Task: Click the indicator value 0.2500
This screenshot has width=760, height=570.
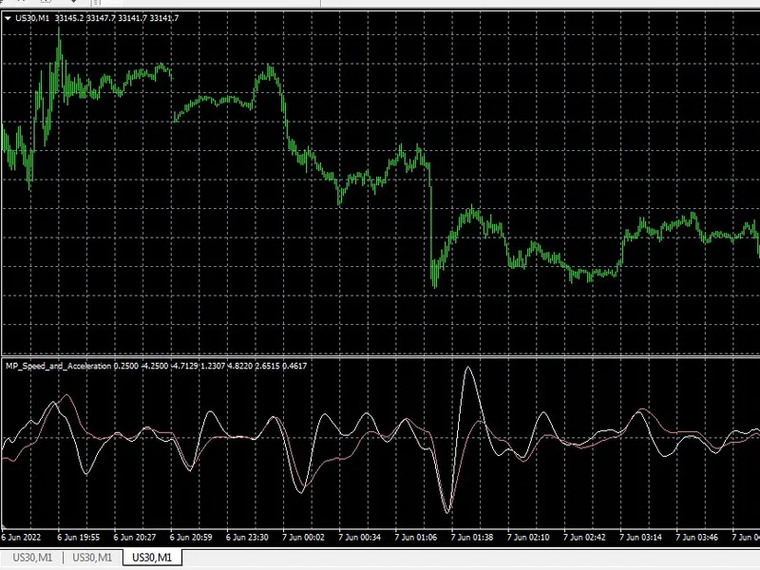Action: 126,366
